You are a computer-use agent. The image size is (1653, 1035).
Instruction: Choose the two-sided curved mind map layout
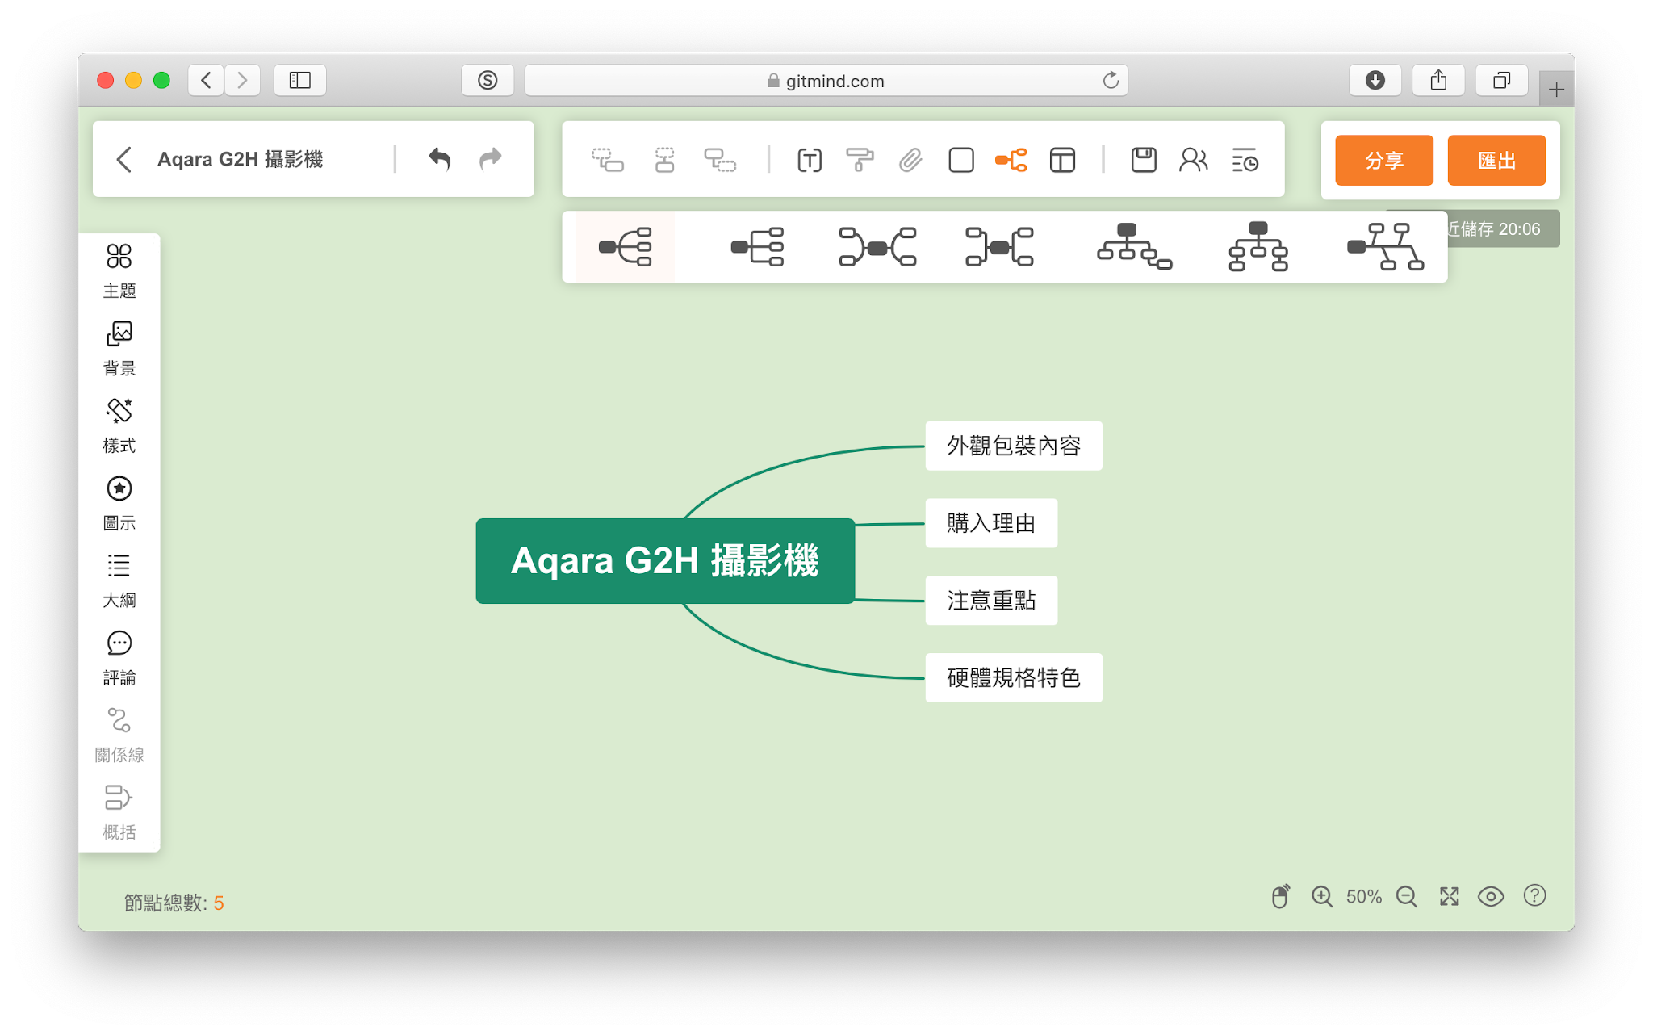point(877,247)
